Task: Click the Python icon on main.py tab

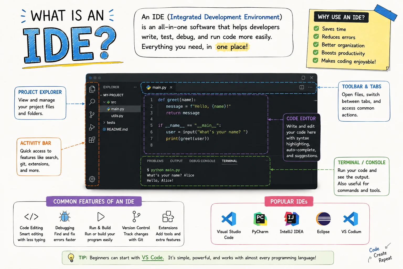Action: (x=149, y=87)
